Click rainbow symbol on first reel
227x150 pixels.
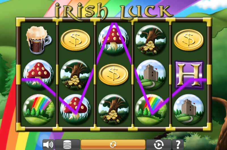point(38,110)
